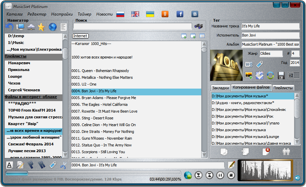Click the underlined letter A icon in bottom toolbar

tap(9, 165)
